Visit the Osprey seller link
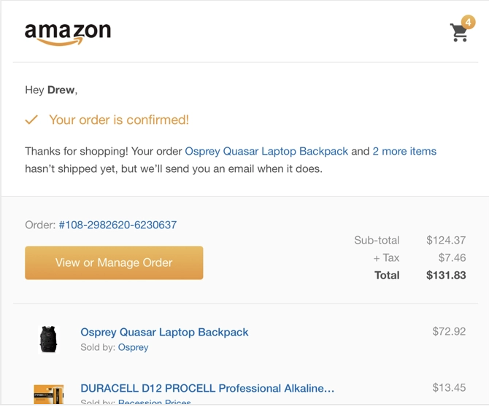This screenshot has height=407, width=489. point(133,347)
